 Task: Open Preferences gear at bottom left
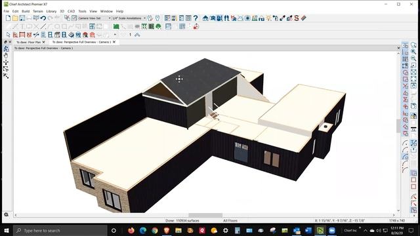point(6,214)
